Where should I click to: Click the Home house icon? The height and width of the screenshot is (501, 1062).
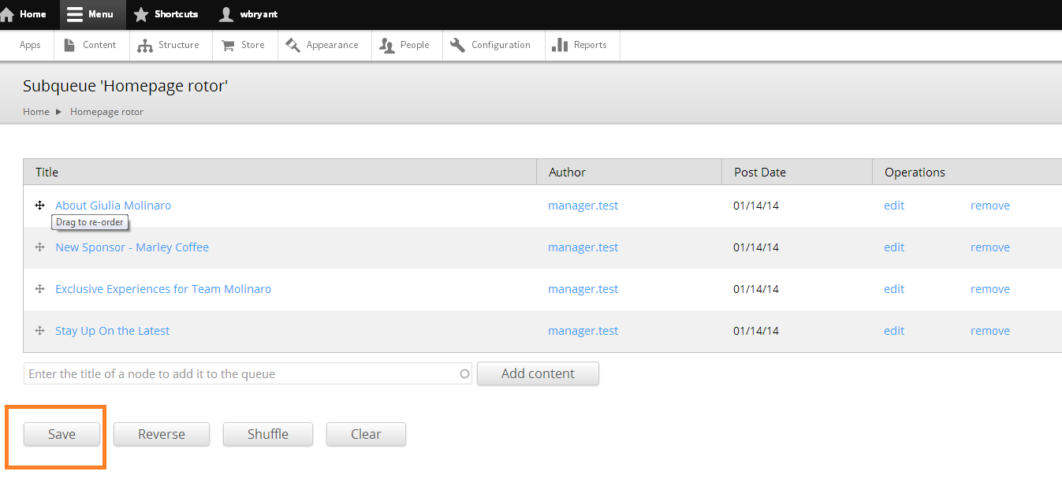(7, 14)
